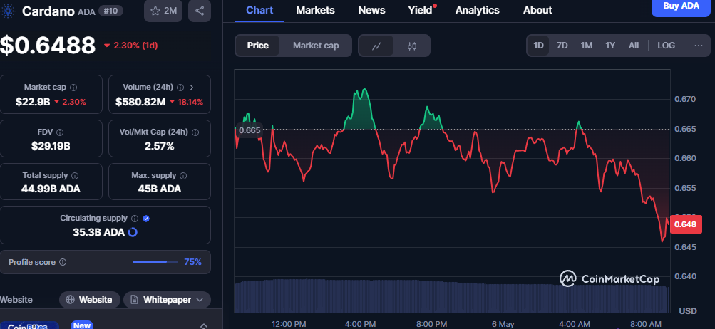This screenshot has height=329, width=715.
Task: Open the About tab
Action: coord(537,10)
